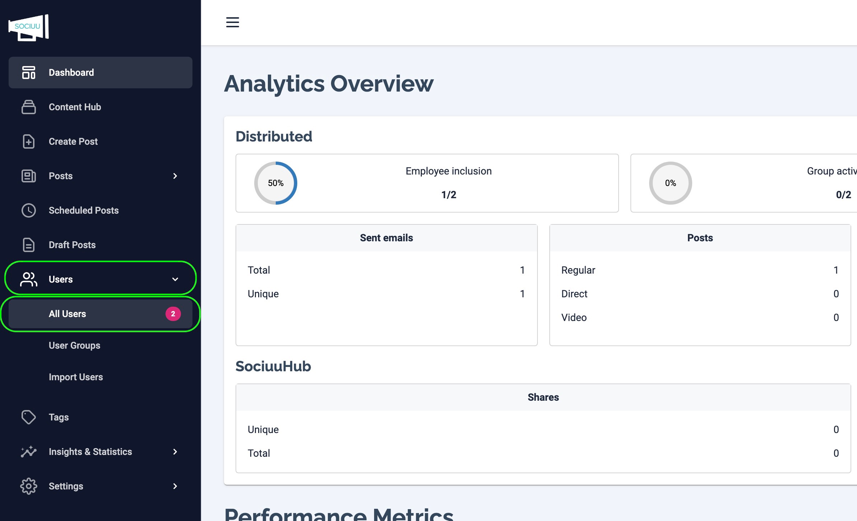Click the Draft Posts document icon
Screen dimensions: 857x521
(x=29, y=245)
